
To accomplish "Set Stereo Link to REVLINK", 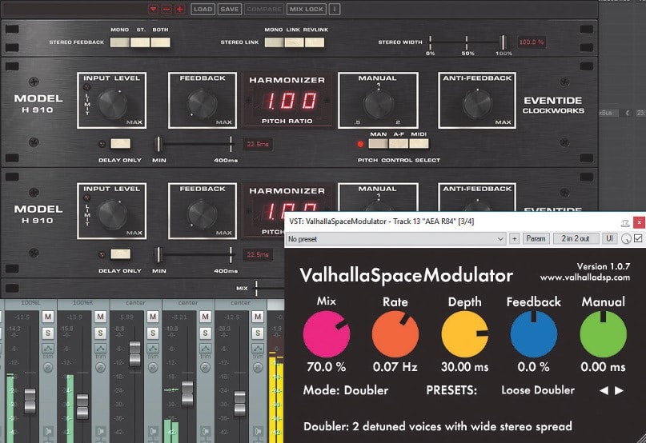I will click(315, 42).
